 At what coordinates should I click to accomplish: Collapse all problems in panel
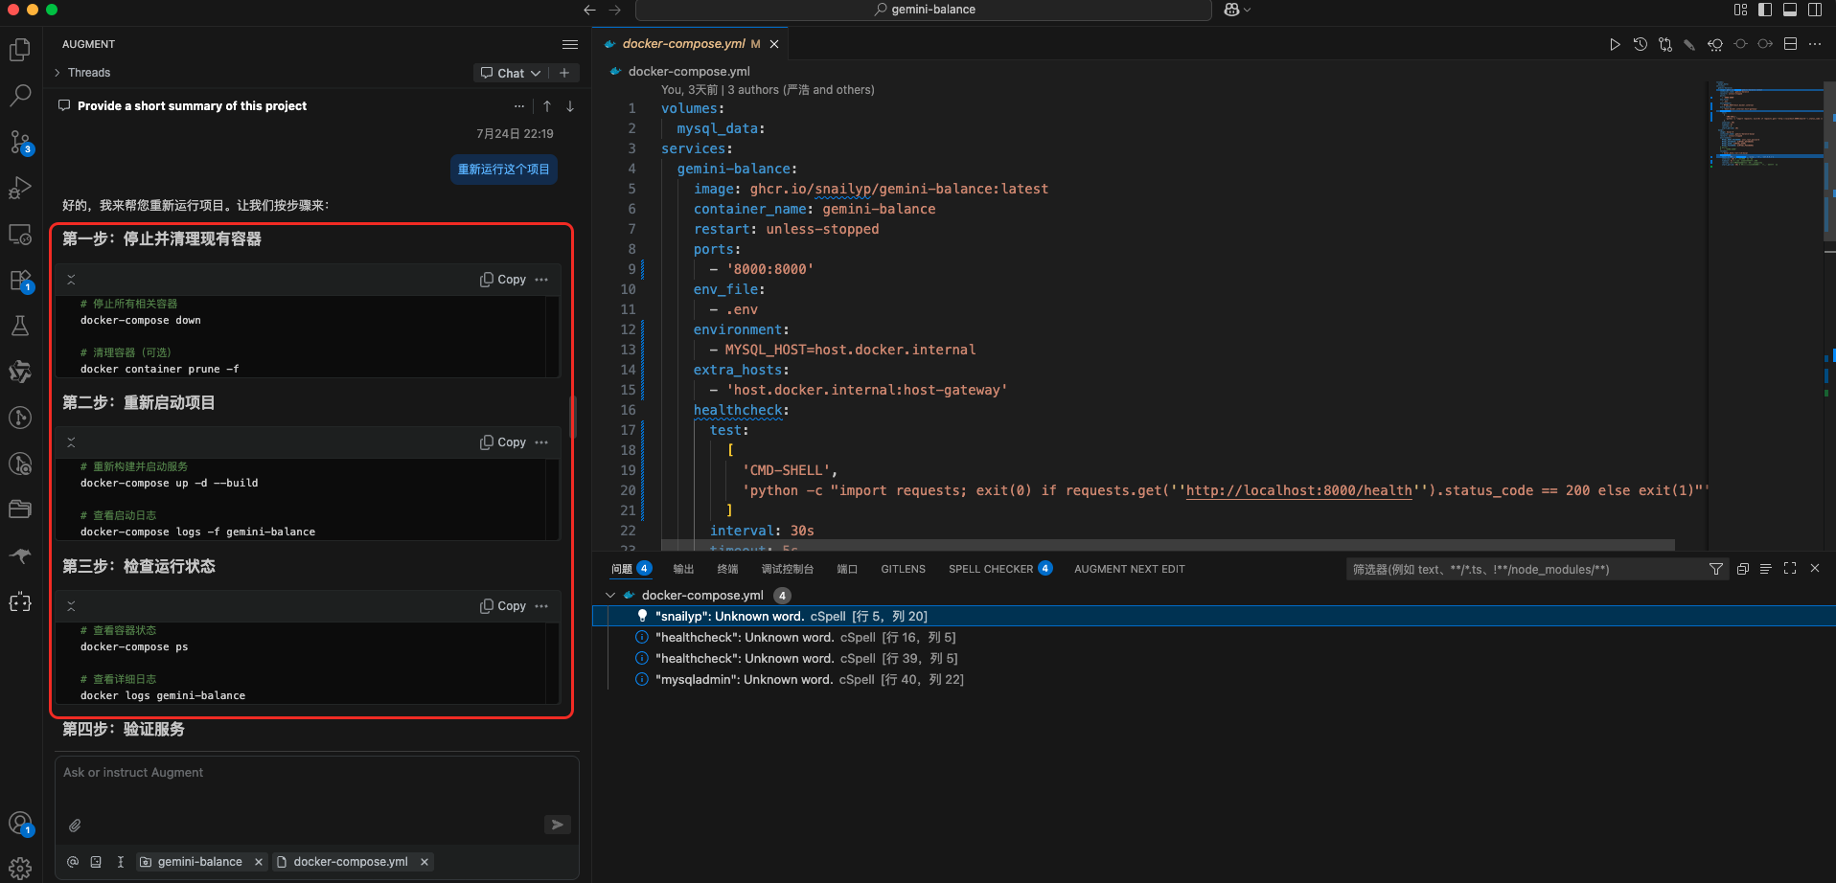pyautogui.click(x=1743, y=569)
